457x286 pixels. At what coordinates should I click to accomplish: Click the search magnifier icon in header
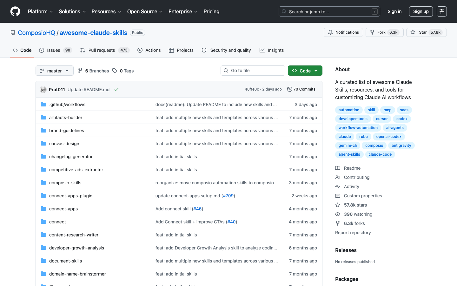[x=284, y=11]
